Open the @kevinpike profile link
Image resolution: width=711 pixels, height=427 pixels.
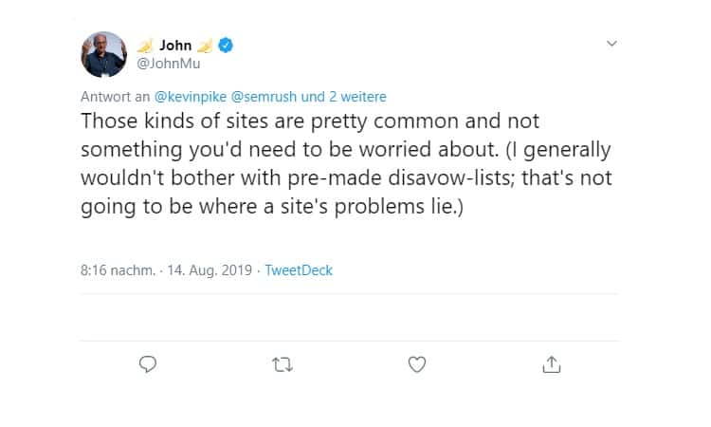click(191, 97)
